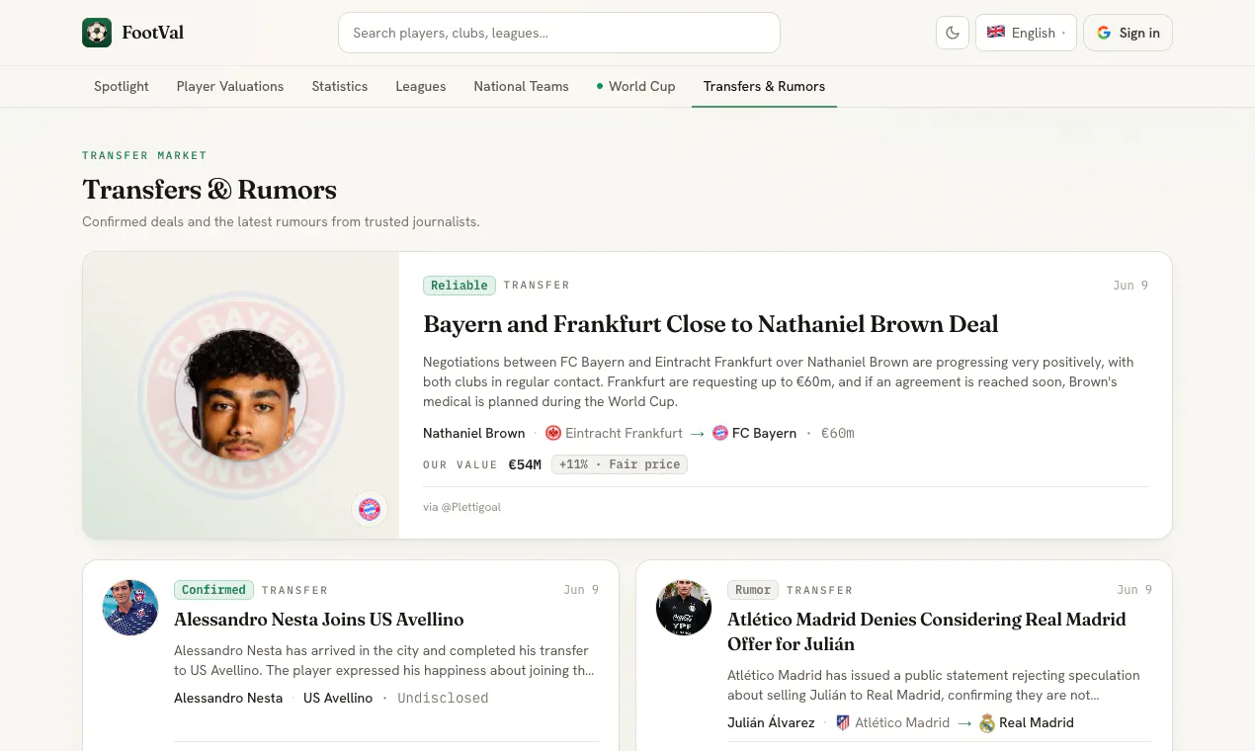This screenshot has width=1255, height=751.
Task: Click the FootVal soccer ball logo
Action: click(x=97, y=33)
